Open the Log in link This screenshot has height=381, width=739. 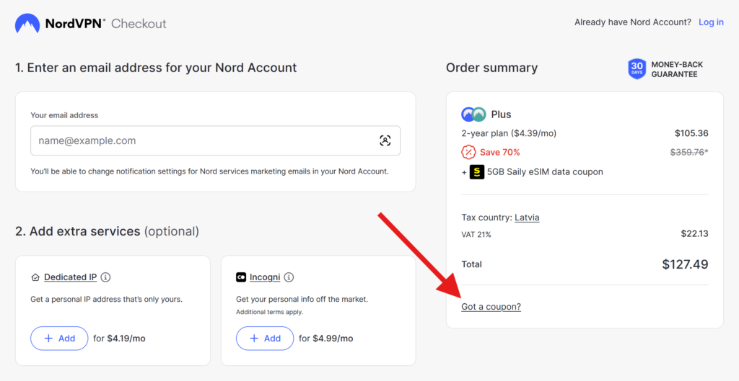711,22
